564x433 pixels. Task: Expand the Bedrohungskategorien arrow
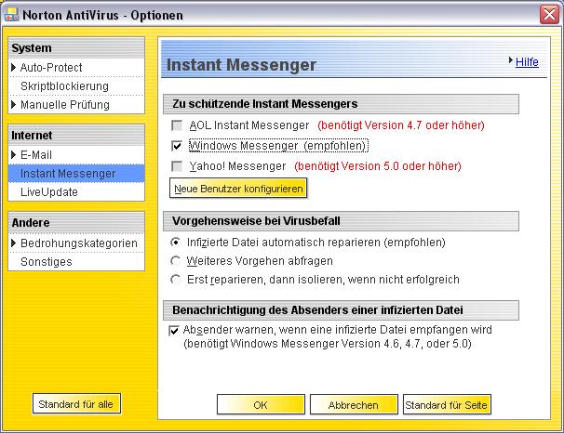(x=14, y=243)
